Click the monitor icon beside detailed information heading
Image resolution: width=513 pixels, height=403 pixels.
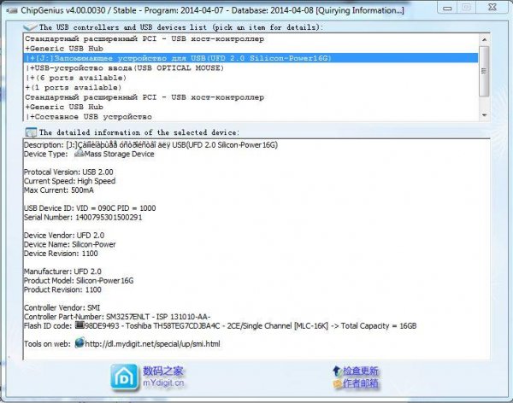[31, 132]
